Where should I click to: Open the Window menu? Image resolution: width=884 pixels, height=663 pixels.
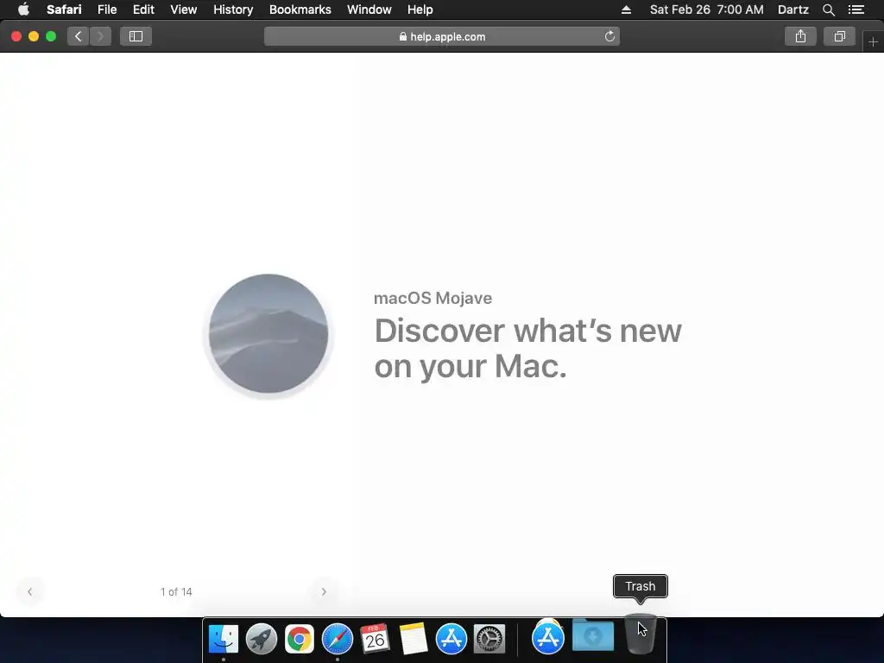coord(369,9)
